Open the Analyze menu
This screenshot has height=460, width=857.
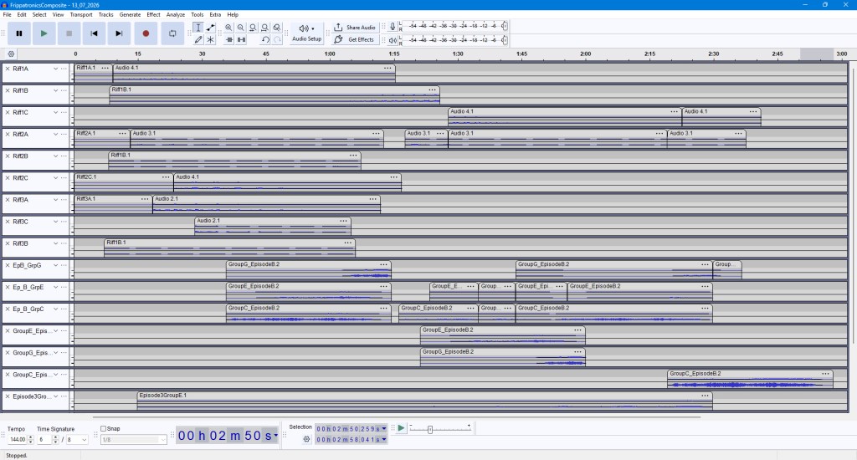[176, 15]
